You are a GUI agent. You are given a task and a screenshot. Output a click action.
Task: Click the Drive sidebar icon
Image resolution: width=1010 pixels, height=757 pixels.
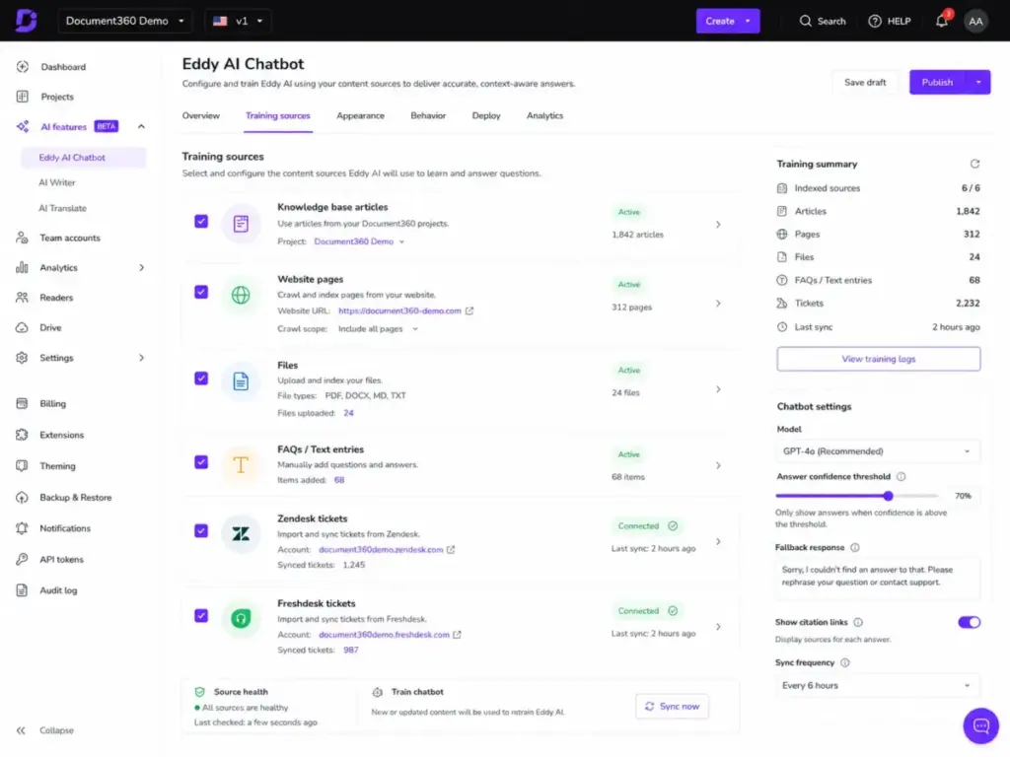pos(22,327)
